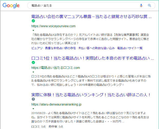Viewport: 159px width, 129px height.
Task: Open result titled 口コミ1位！当たる電話占い
Action: pos(92,58)
